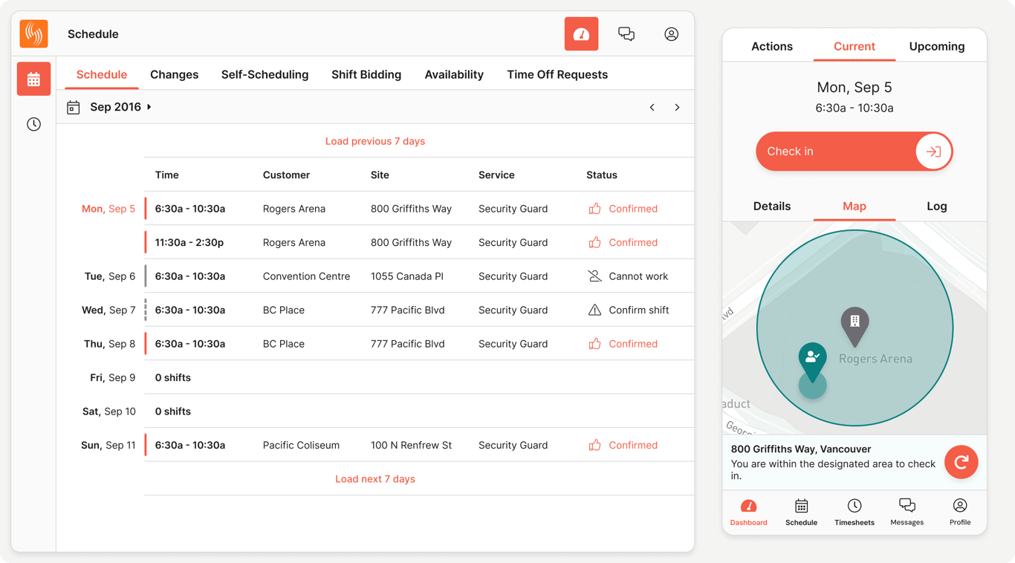
Task: Open the Details tab in mobile panel
Action: tap(772, 206)
